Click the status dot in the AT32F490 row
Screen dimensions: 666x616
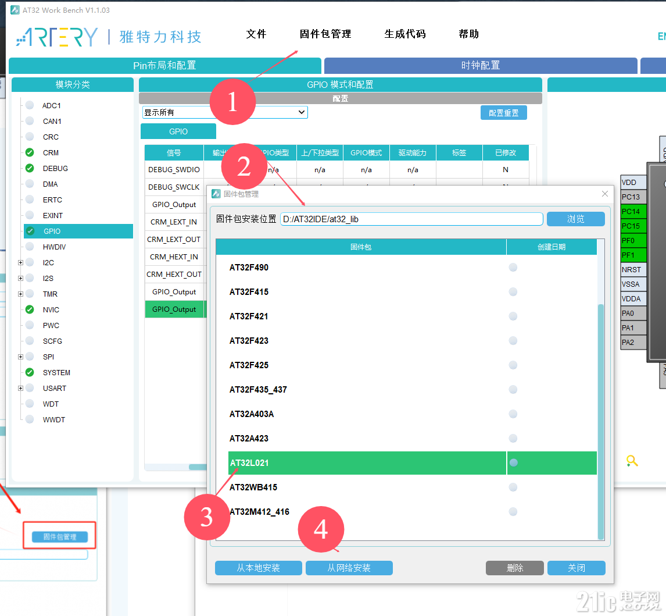click(513, 268)
